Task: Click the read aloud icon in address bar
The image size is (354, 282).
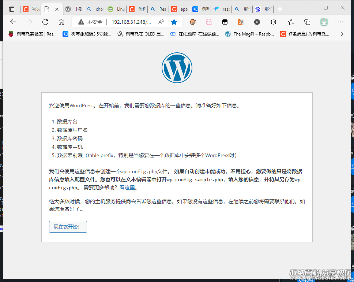Action: coord(161,22)
